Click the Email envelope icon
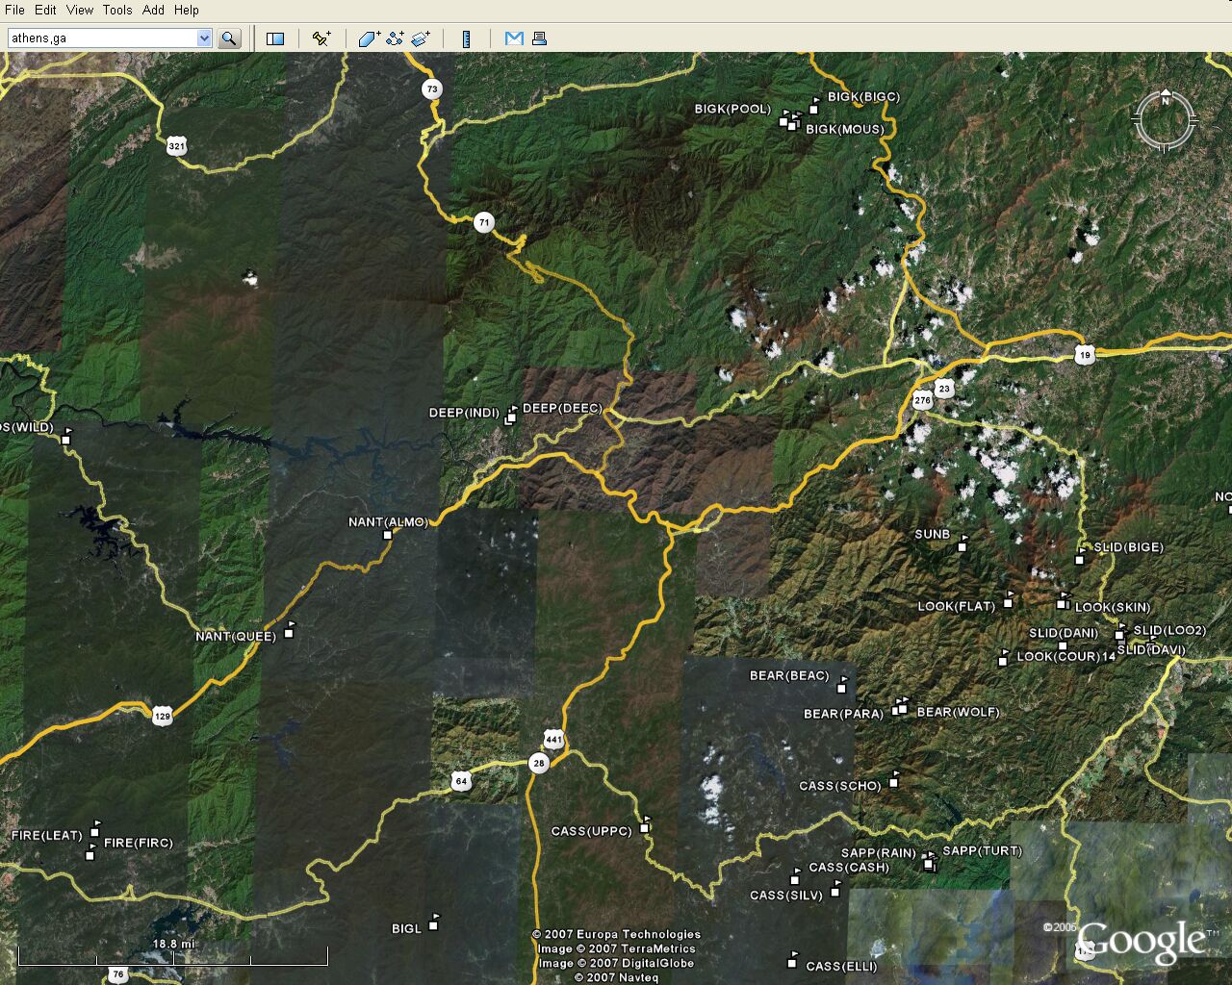Screen dimensions: 1232x985 click(514, 38)
